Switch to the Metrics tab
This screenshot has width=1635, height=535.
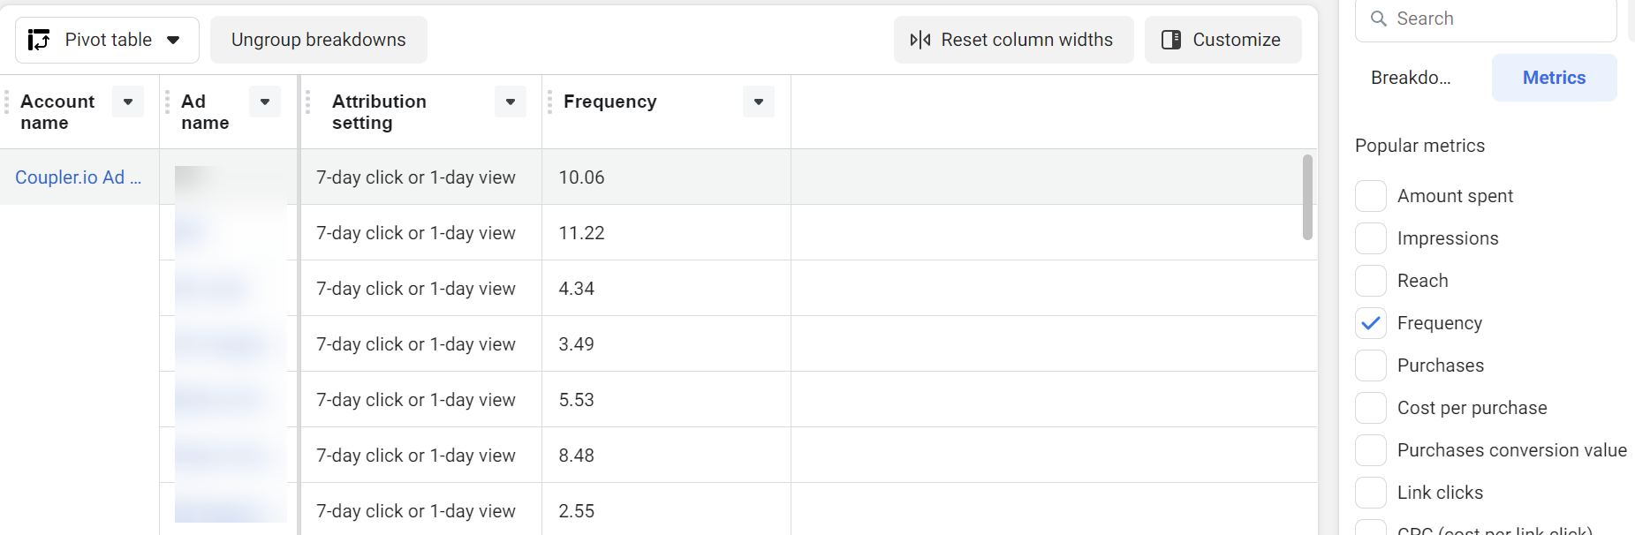click(1555, 78)
